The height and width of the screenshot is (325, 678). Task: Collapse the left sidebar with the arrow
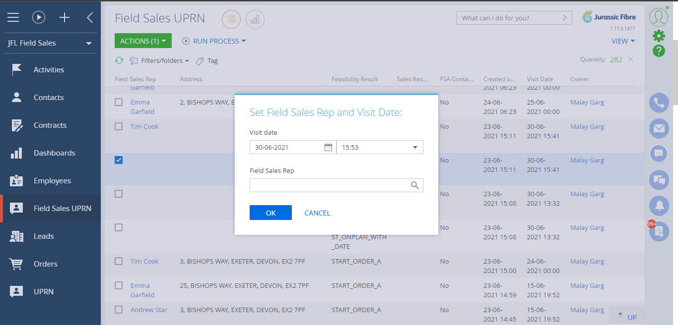90,18
